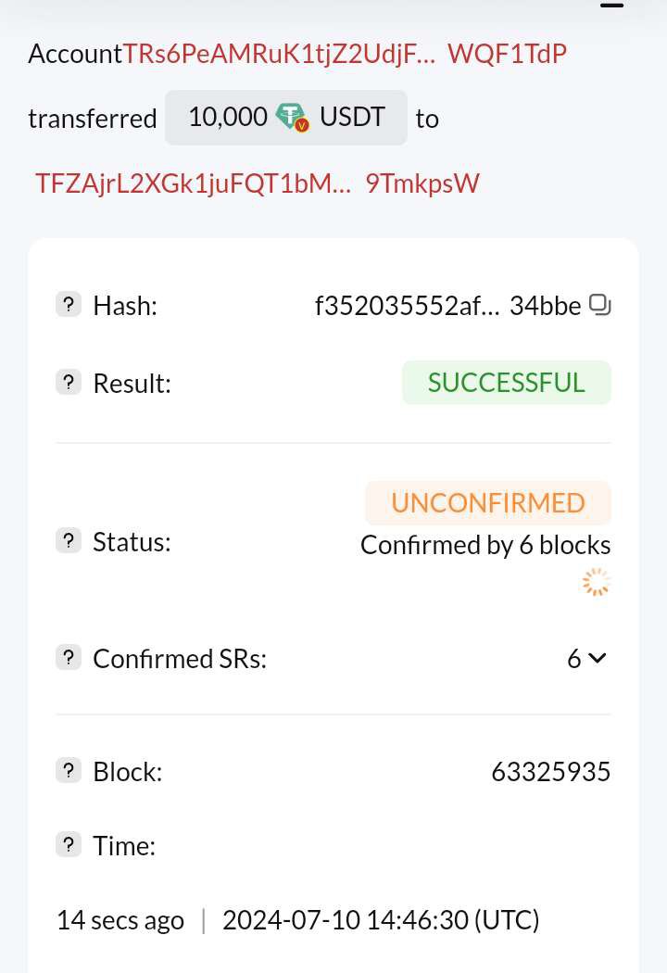Image resolution: width=667 pixels, height=973 pixels.
Task: Collapse the panel using the top-right bar
Action: pyautogui.click(x=611, y=6)
